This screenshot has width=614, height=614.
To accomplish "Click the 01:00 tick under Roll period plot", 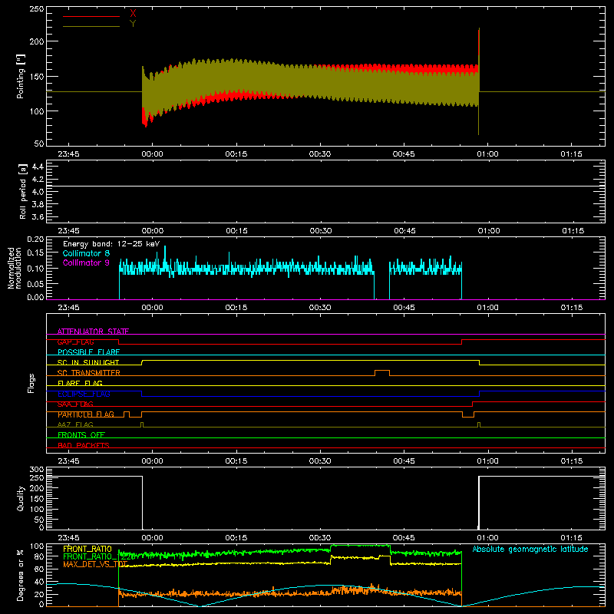I will coord(489,231).
